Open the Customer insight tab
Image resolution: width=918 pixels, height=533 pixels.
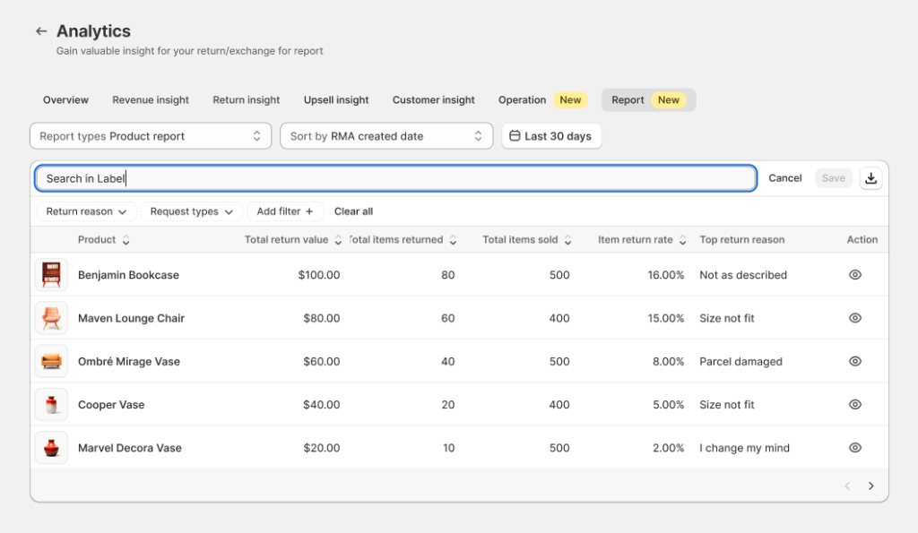click(x=434, y=99)
